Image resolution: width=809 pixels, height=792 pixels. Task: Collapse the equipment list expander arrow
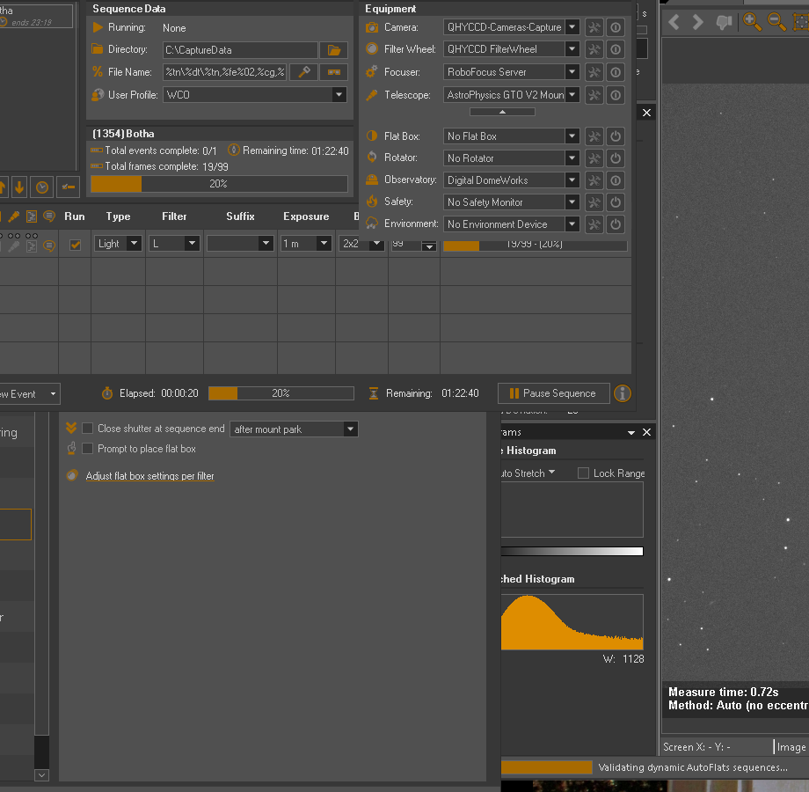[502, 112]
